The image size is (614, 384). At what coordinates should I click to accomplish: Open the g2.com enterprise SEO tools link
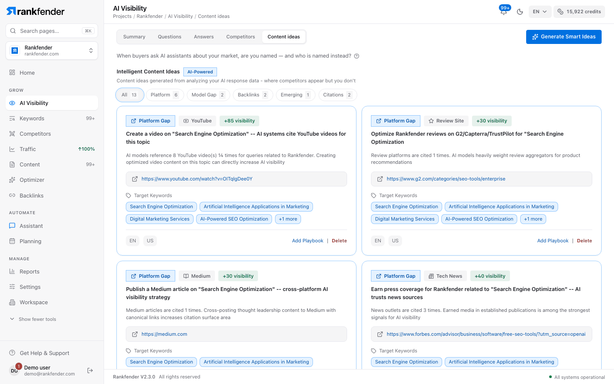(x=446, y=179)
